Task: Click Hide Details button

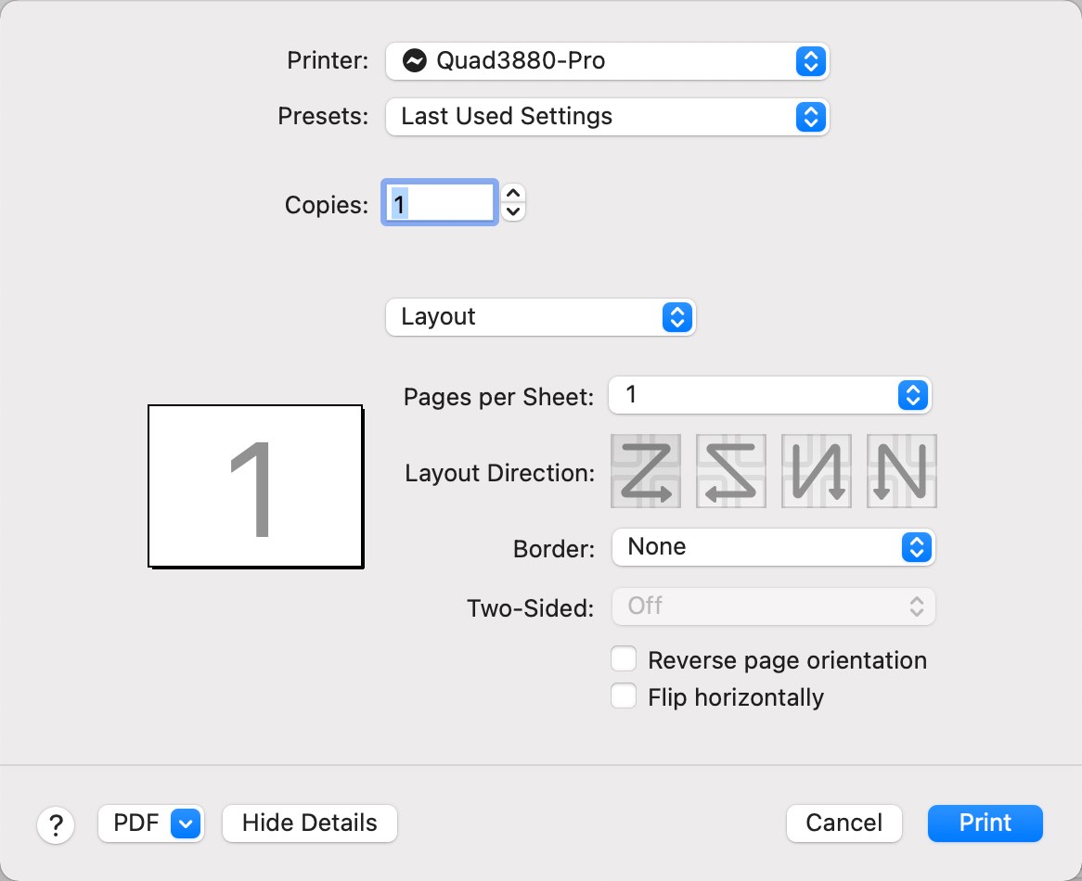Action: (310, 823)
